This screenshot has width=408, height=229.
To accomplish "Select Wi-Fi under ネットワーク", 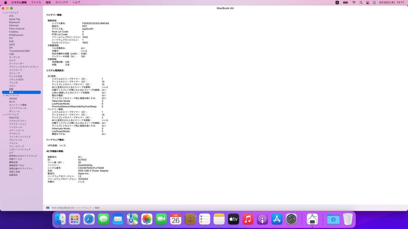I will click(x=12, y=102).
